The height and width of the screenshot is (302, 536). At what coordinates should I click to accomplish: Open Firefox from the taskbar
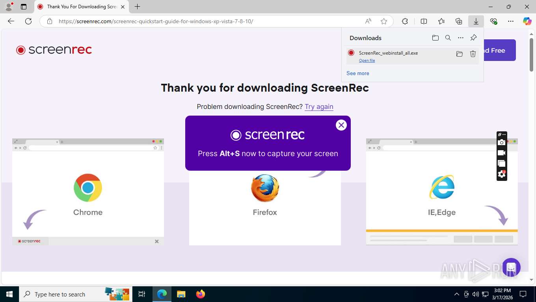(x=201, y=294)
